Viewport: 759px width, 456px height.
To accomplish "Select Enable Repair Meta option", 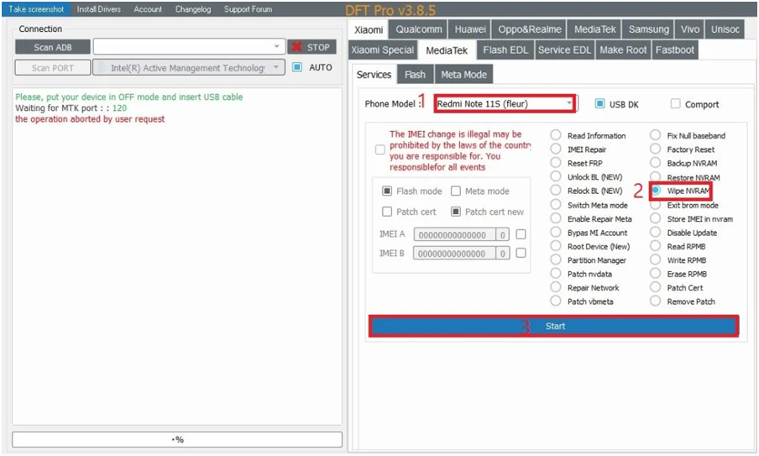I will [x=556, y=219].
